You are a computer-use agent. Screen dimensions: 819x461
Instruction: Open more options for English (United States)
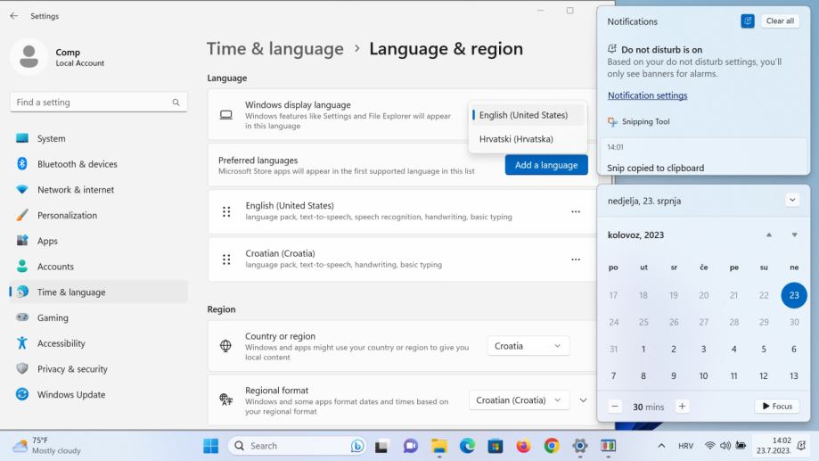pyautogui.click(x=576, y=211)
